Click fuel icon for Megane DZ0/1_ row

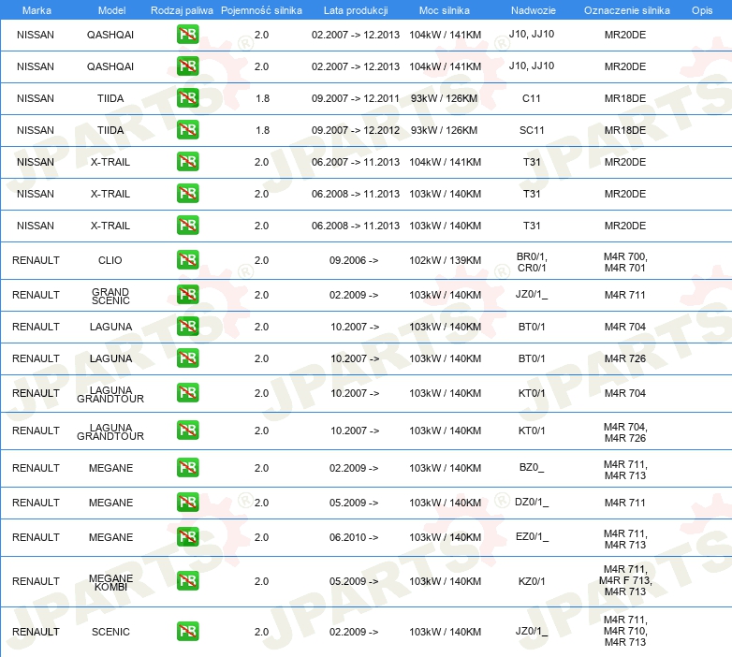click(187, 503)
